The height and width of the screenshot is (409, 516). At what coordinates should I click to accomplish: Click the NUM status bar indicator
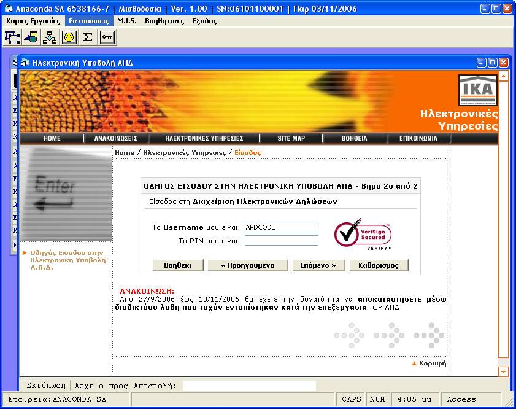tap(377, 399)
